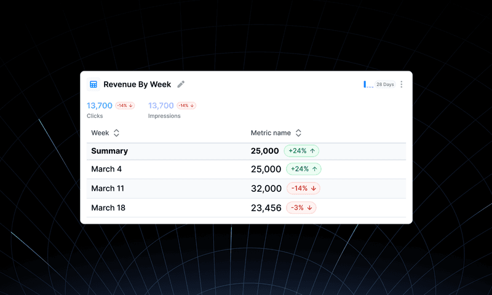Select the 13,700 Impressions metric value
The image size is (492, 295).
(x=161, y=106)
